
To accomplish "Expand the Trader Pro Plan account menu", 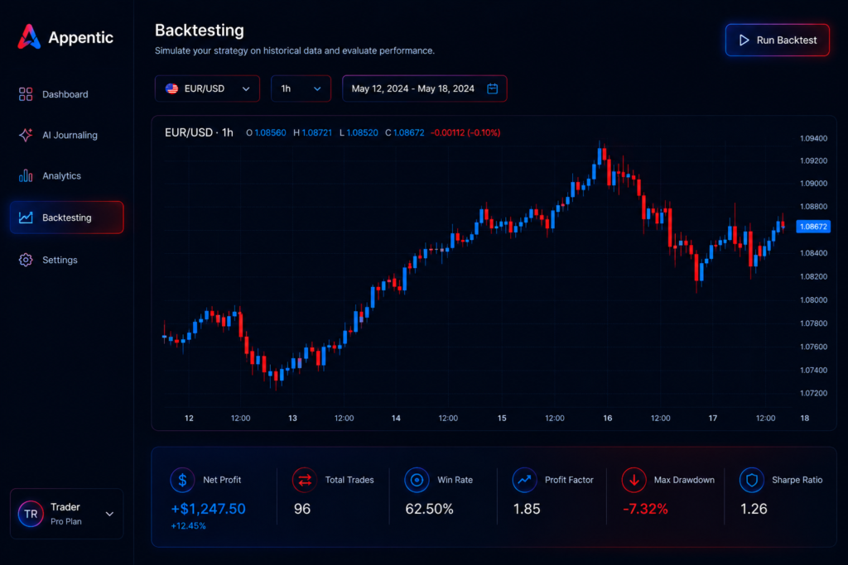I will tap(66, 514).
